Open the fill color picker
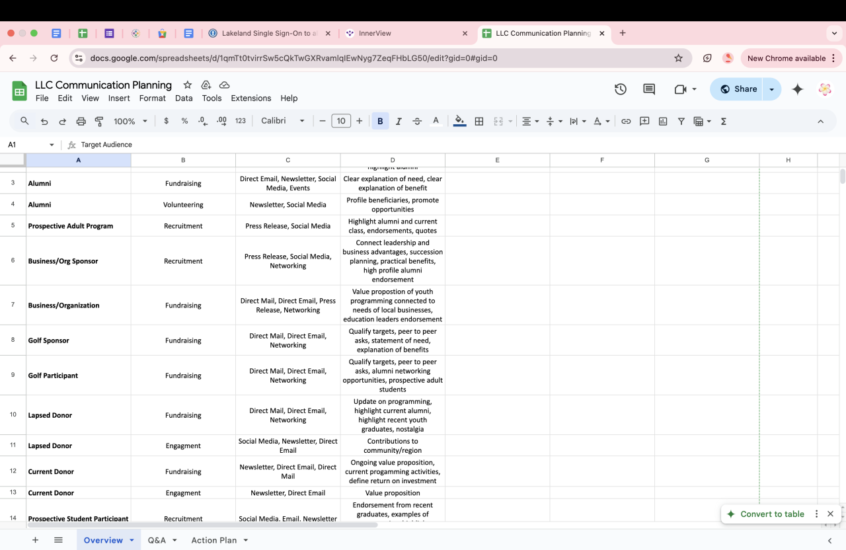This screenshot has width=846, height=550. [x=459, y=122]
